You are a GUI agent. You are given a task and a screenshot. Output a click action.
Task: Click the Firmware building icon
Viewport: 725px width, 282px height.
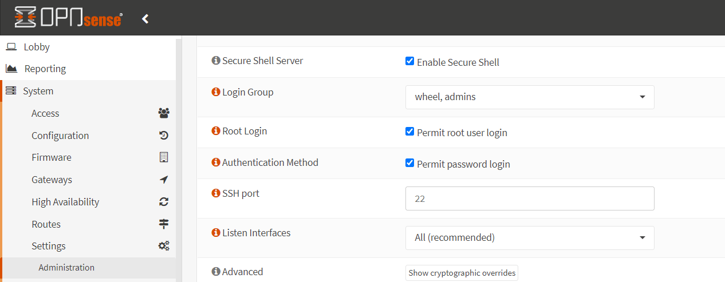click(164, 157)
